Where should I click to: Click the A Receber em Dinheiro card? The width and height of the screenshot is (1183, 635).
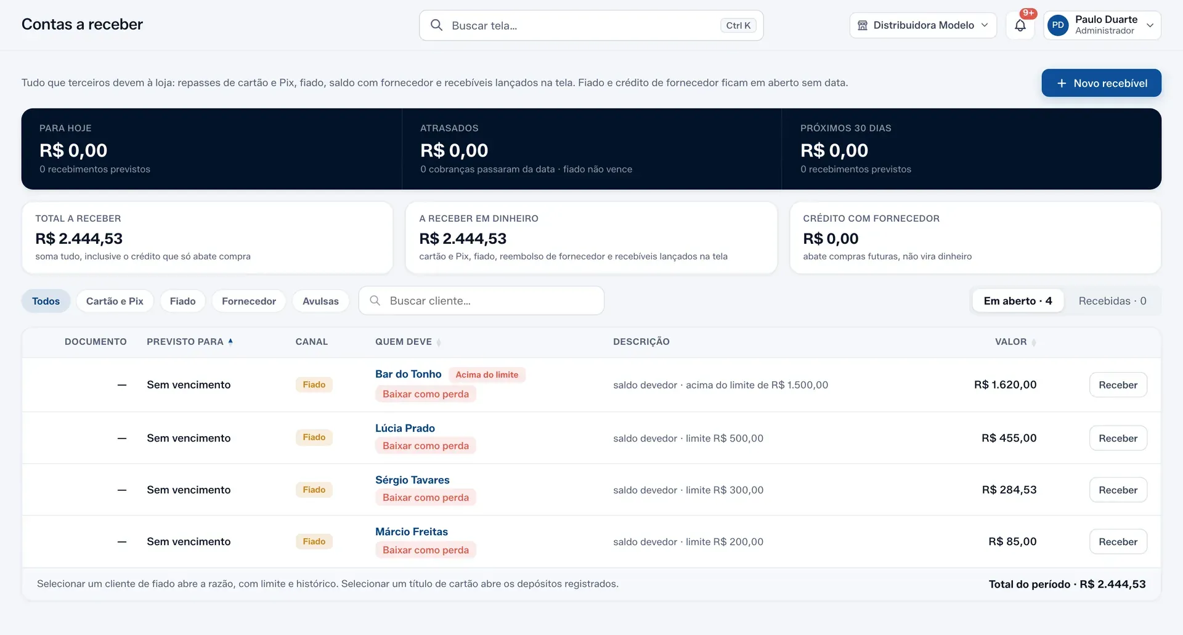point(591,238)
